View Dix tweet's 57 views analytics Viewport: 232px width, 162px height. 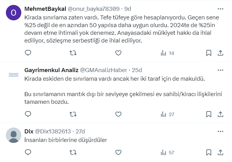[x=168, y=152]
